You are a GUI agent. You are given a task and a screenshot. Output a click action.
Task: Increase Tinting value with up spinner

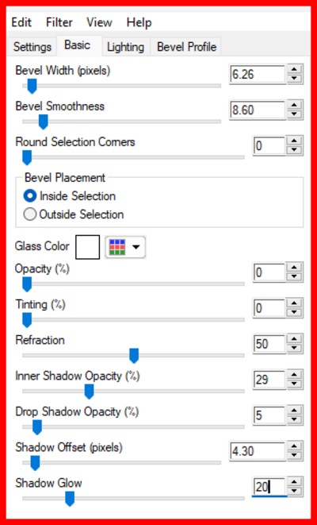point(294,303)
